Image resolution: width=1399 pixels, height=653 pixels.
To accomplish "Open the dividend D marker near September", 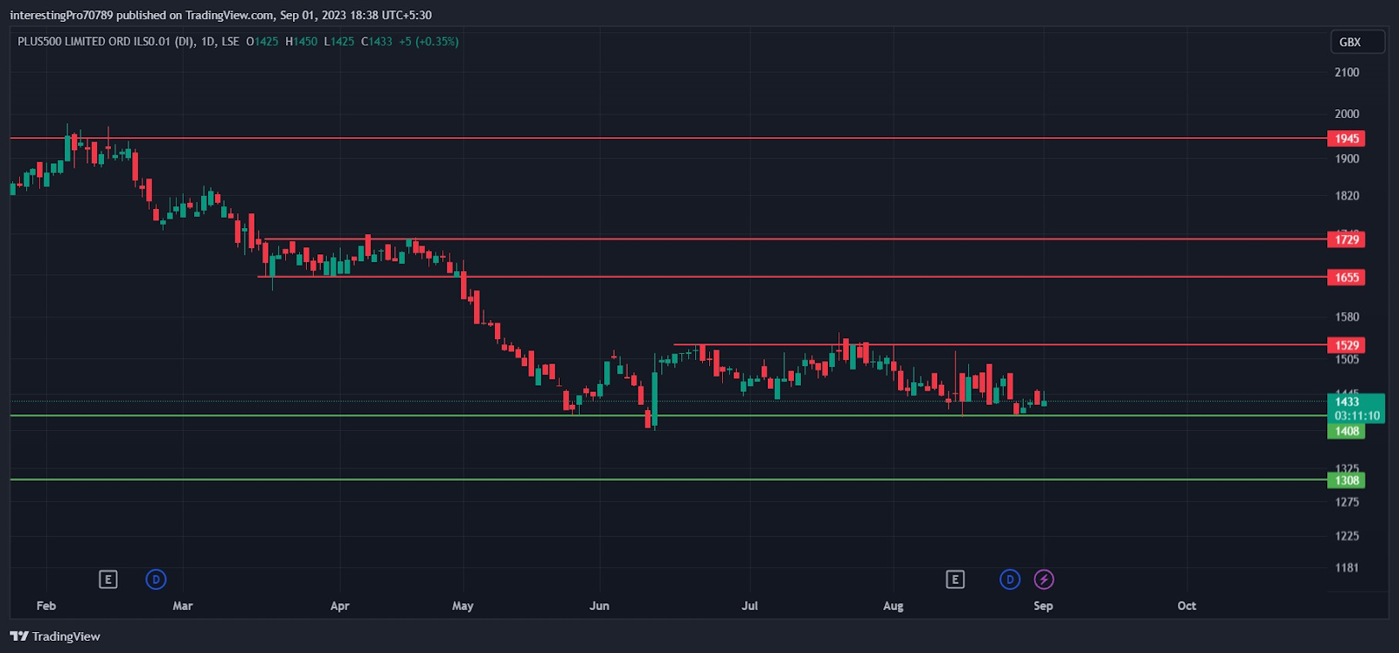I will 1010,580.
